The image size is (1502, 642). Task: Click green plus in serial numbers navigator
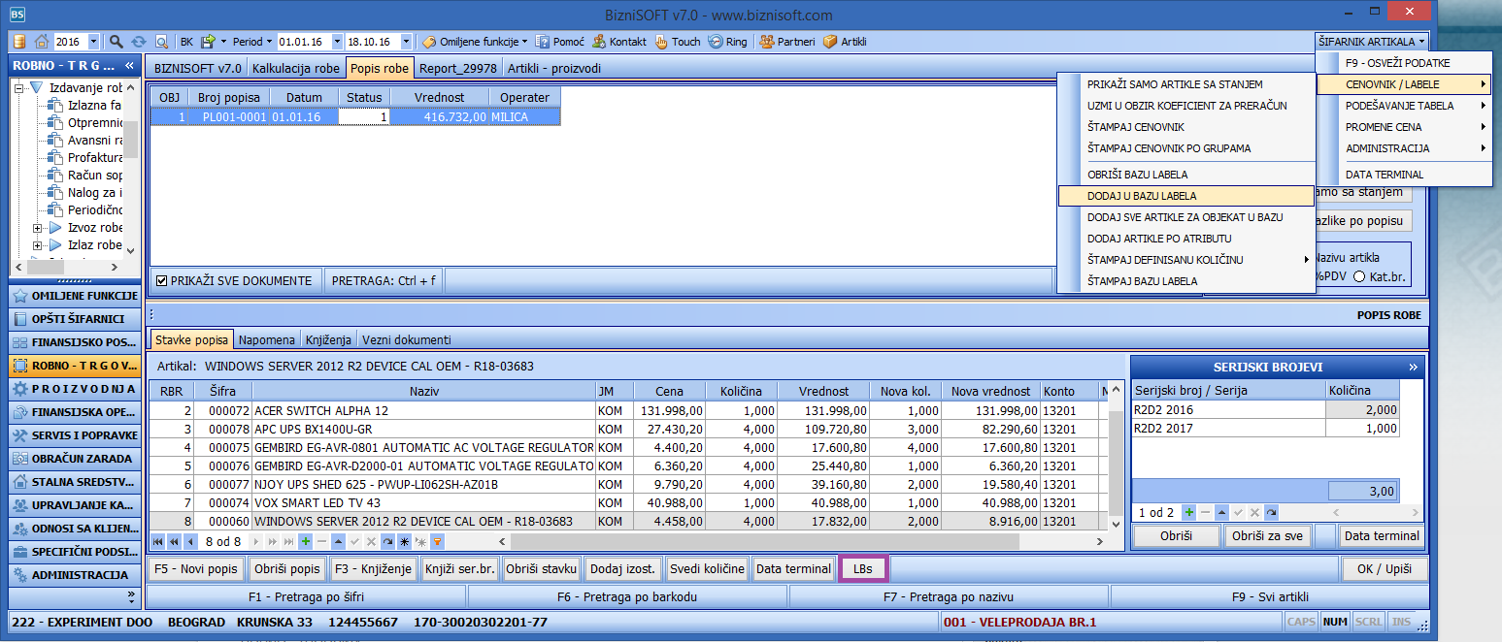(x=1189, y=512)
